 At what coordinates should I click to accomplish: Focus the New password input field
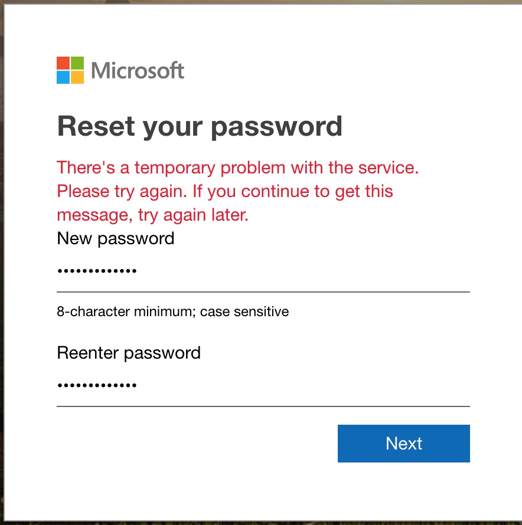tap(263, 271)
